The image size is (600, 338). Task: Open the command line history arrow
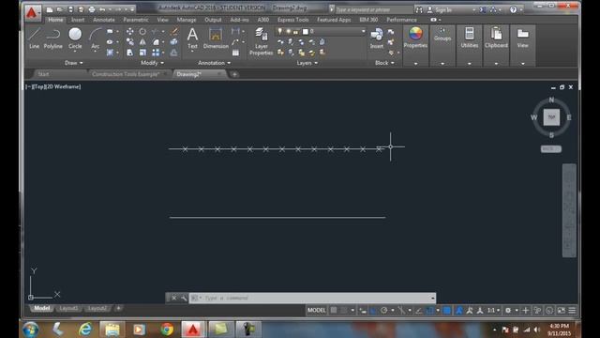[x=433, y=298]
